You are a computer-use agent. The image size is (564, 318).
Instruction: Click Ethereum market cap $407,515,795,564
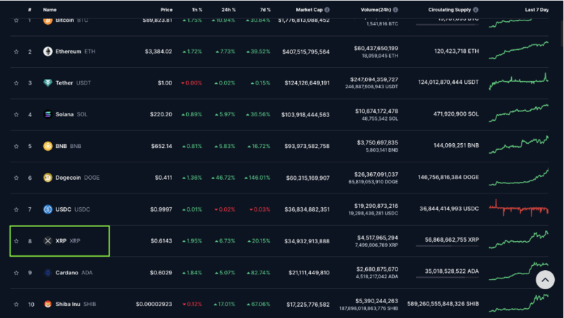coord(306,51)
